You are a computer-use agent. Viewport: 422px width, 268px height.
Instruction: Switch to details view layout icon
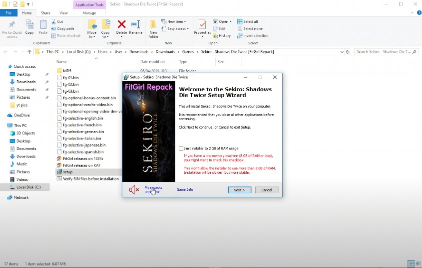point(411,264)
